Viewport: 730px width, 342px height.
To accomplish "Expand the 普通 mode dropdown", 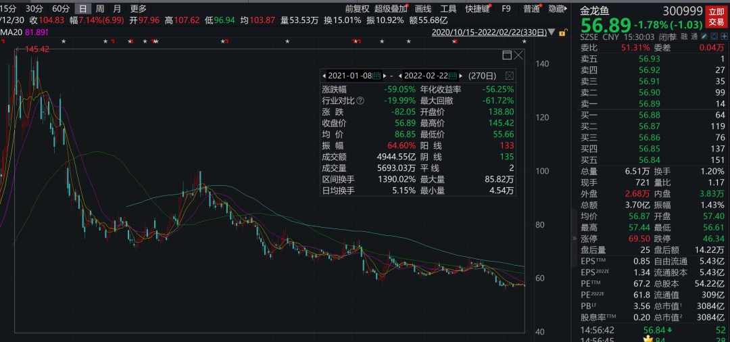I will tap(533, 8).
